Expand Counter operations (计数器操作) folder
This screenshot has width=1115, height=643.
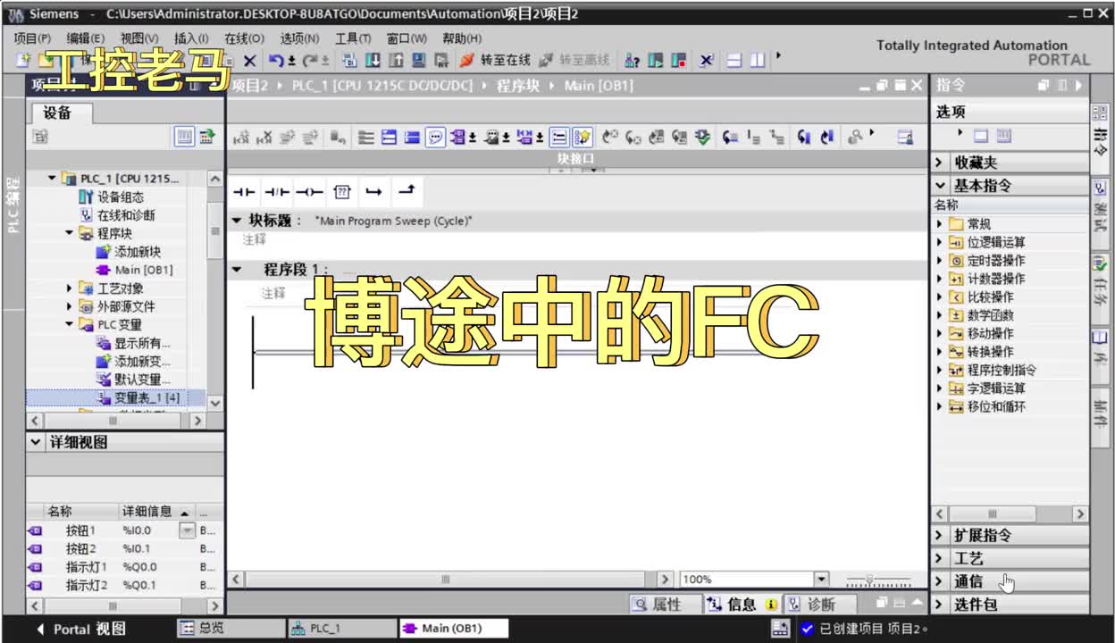point(940,279)
